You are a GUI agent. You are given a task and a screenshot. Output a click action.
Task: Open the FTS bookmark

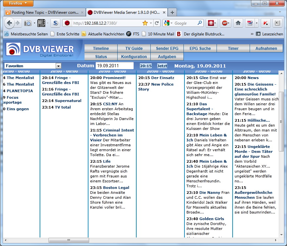click(x=133, y=34)
